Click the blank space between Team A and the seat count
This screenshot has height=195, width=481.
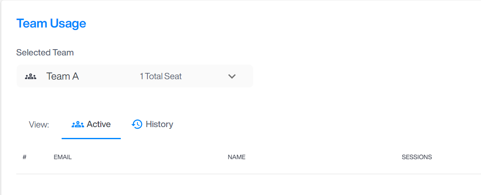[x=109, y=76]
